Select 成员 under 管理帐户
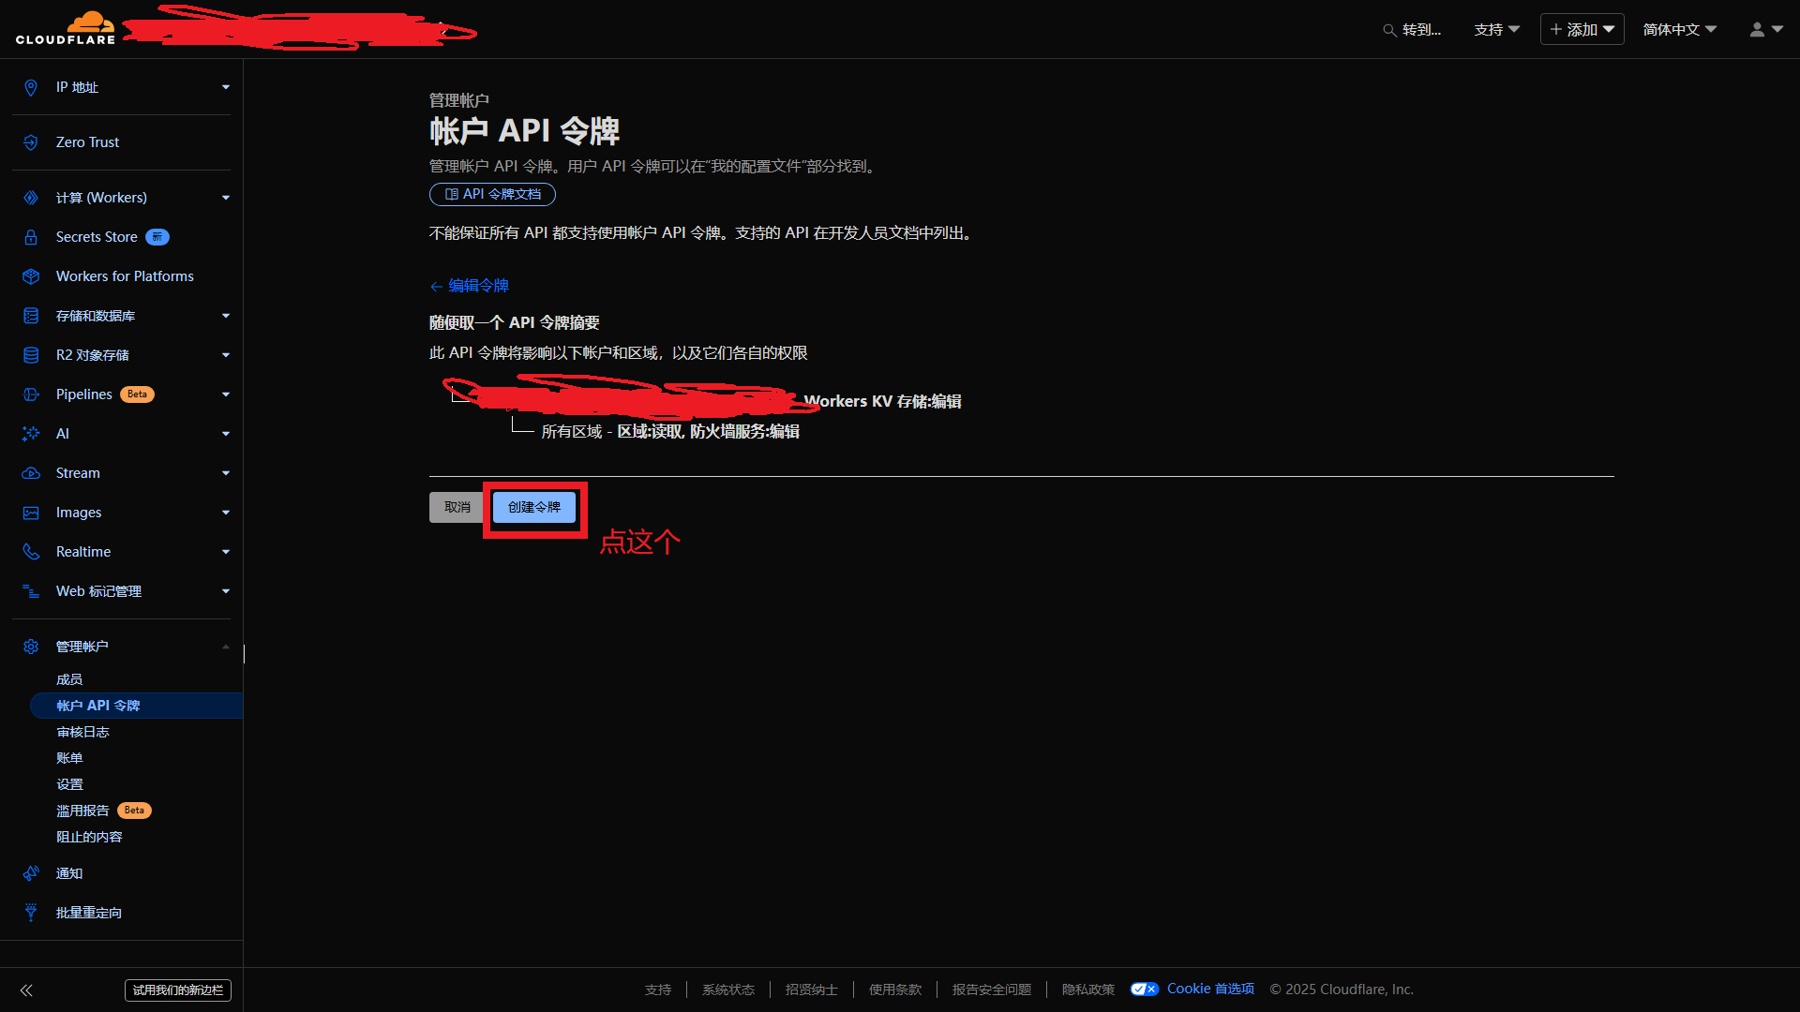The height and width of the screenshot is (1012, 1800). click(69, 679)
